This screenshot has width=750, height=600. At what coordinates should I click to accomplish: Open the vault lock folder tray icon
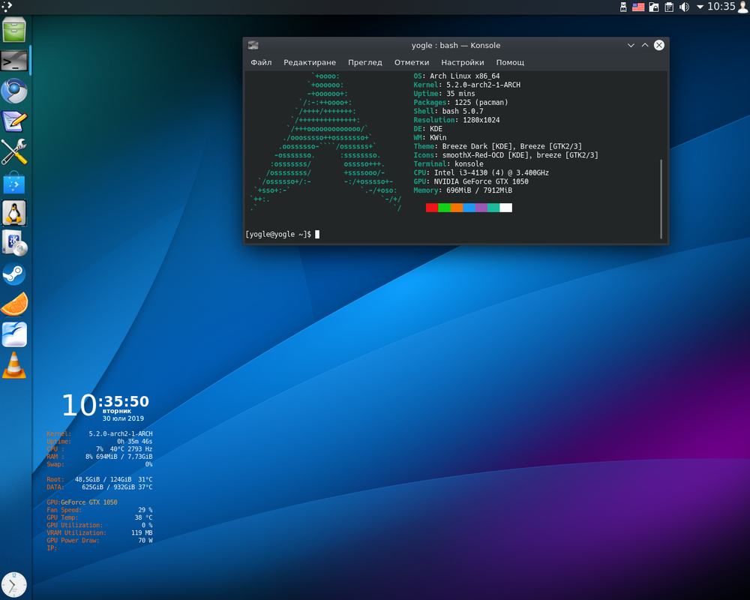[x=654, y=7]
